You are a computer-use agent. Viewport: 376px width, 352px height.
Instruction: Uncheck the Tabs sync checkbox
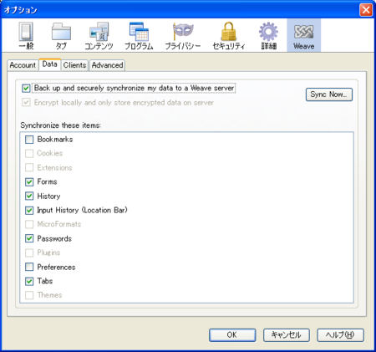29,281
